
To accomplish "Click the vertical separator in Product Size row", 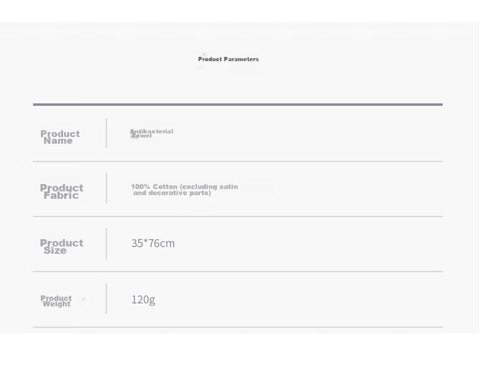I will click(106, 243).
